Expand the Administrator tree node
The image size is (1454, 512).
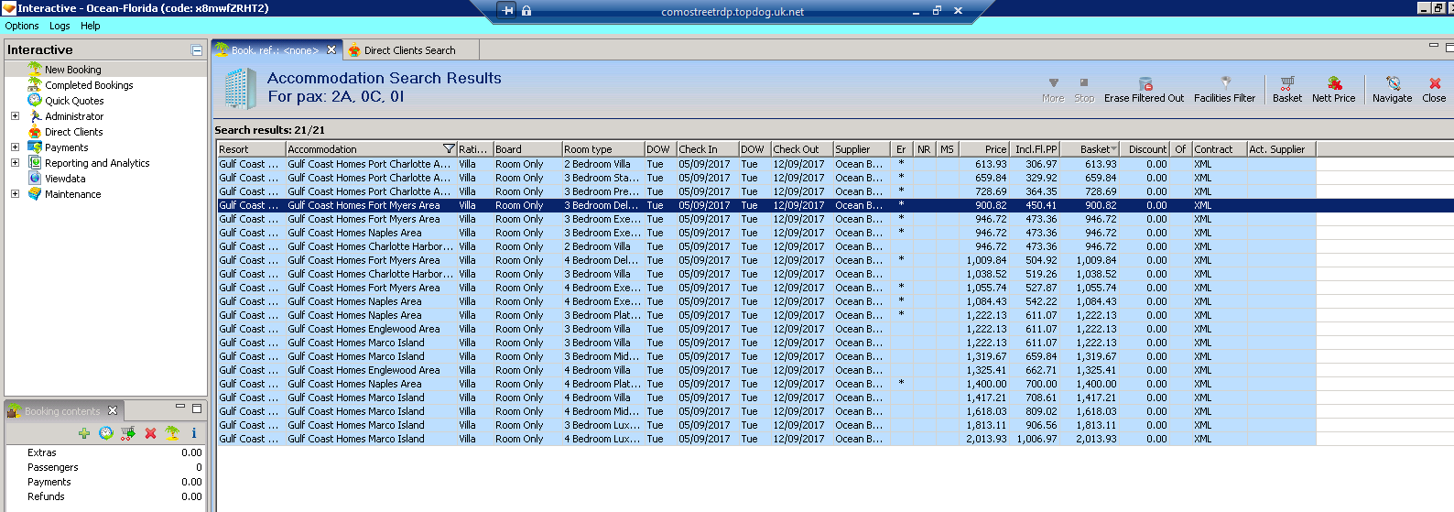point(15,116)
